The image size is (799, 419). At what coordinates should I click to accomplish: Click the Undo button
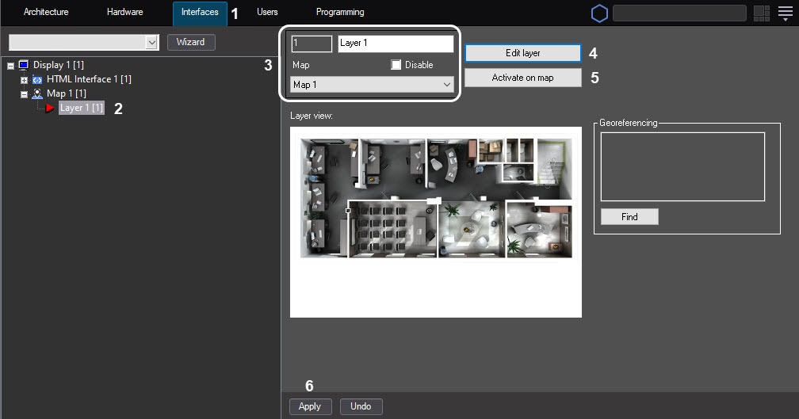pos(361,406)
